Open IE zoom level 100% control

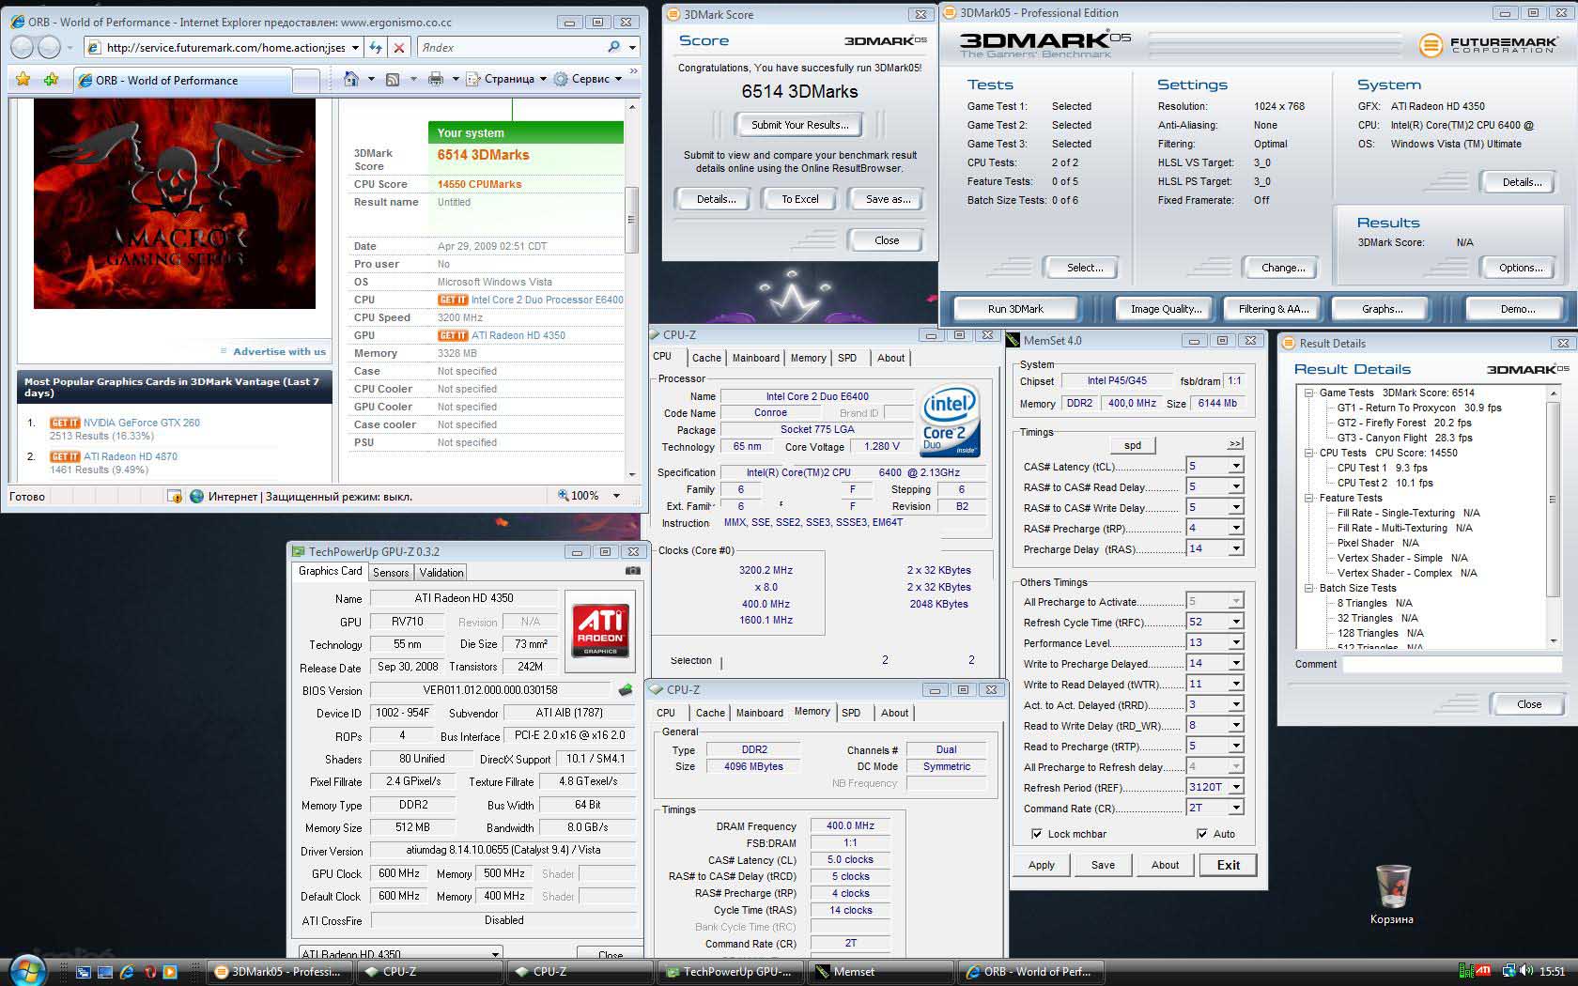[590, 496]
